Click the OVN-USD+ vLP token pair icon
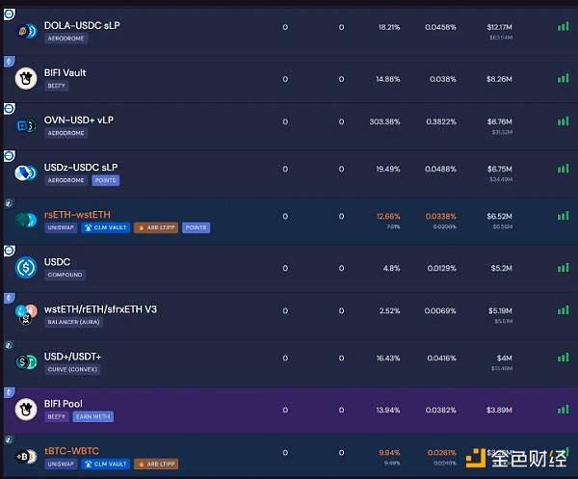The image size is (578, 479). (x=26, y=126)
